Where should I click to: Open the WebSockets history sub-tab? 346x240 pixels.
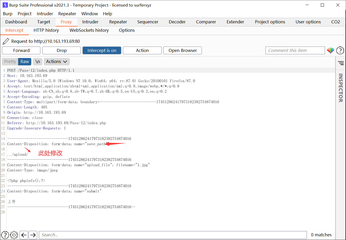(89, 30)
